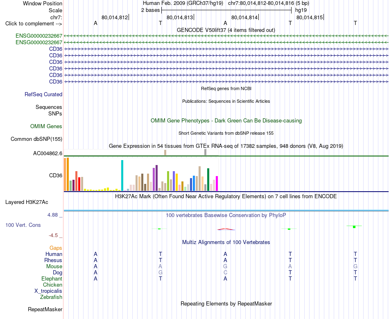389x319 pixels.
Task: Select the X_tropicalis species label
Action: coord(48,291)
